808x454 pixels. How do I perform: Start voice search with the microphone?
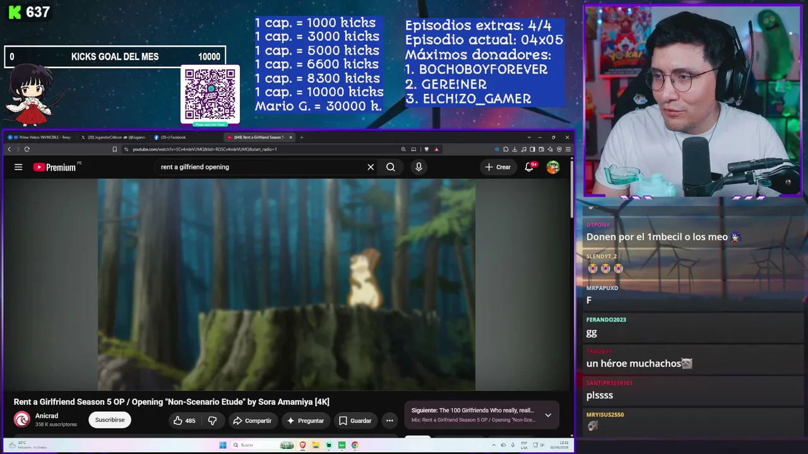coord(419,167)
